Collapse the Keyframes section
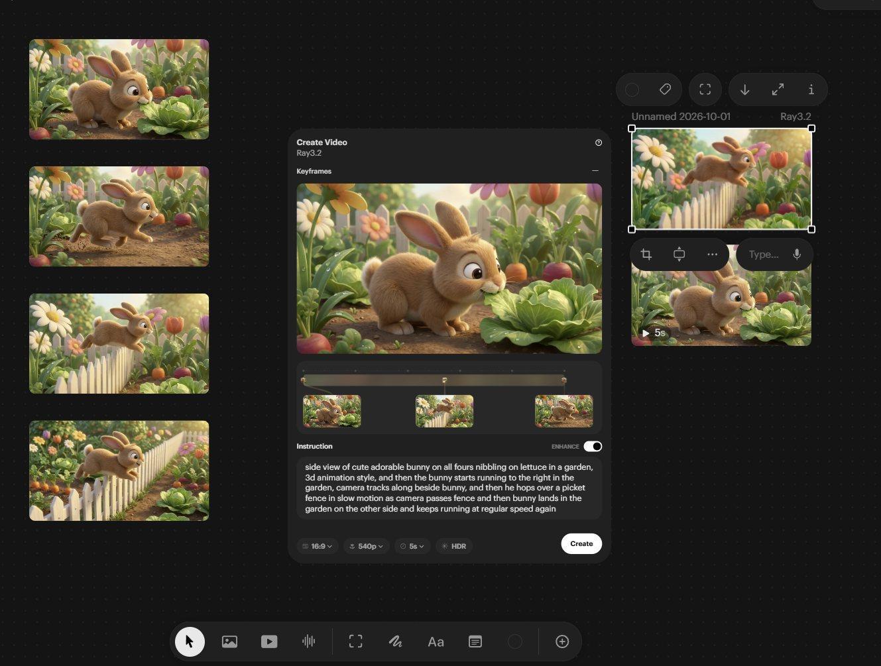 595,171
